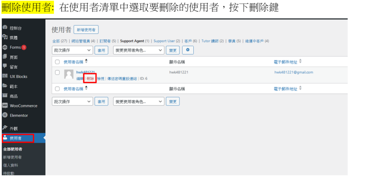
Task: Click the Elementor icon in sidebar
Action: click(5, 115)
